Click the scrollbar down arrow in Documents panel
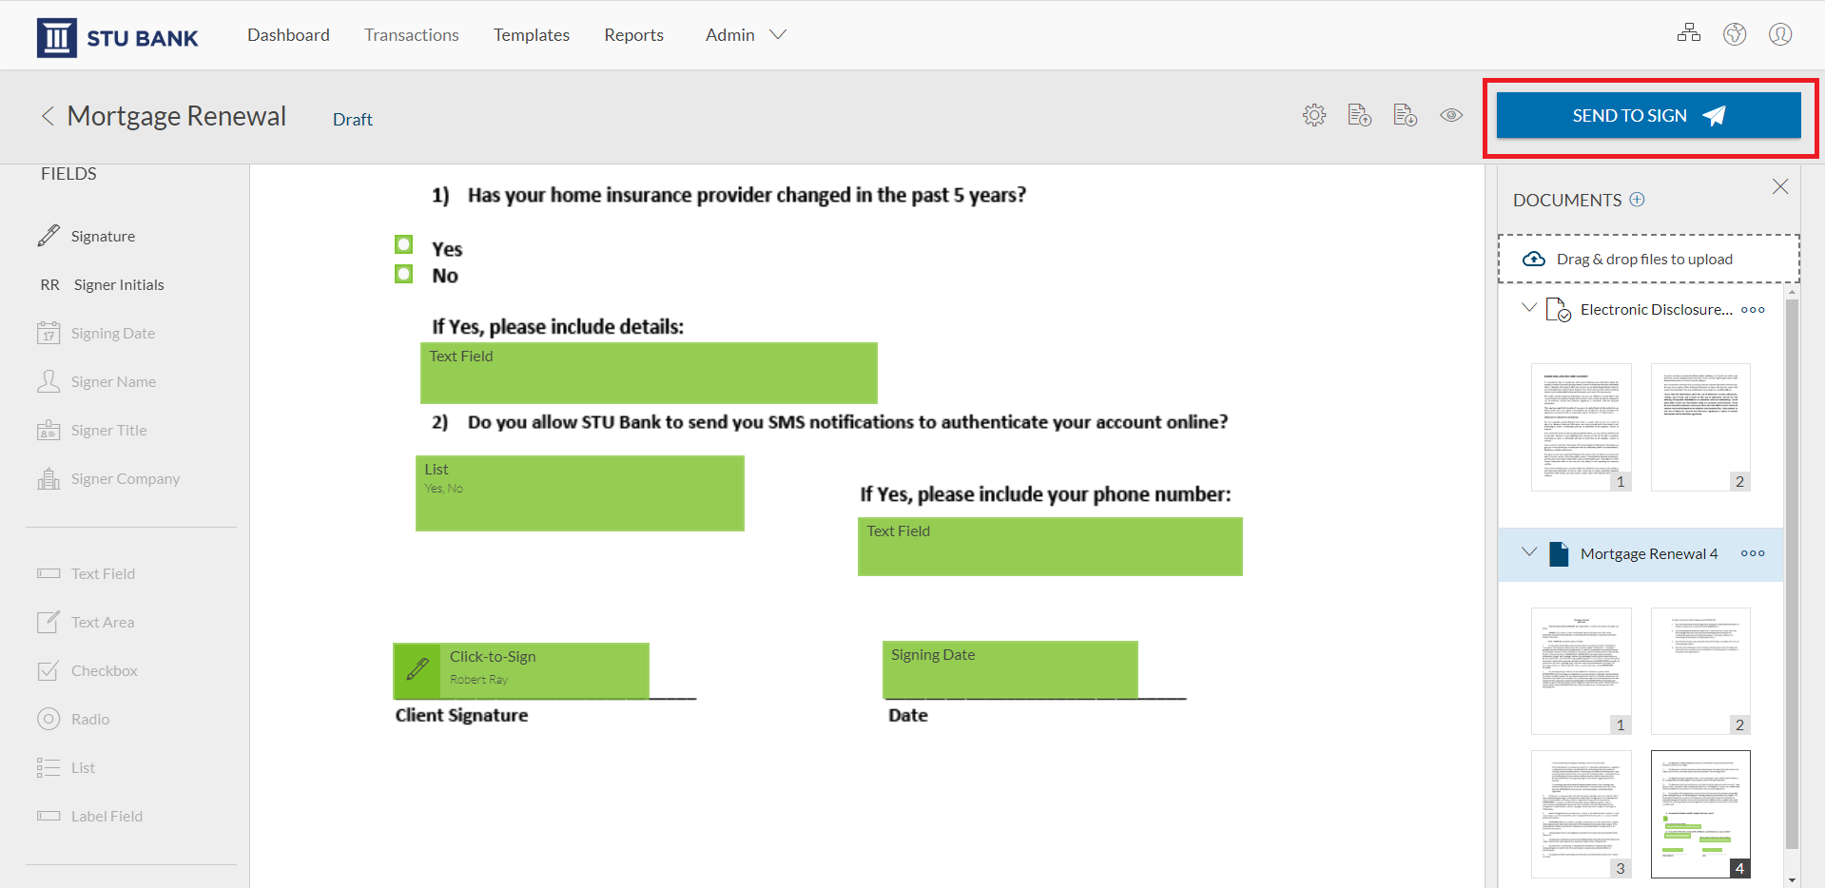Viewport: 1825px width, 888px height. pos(1792,880)
